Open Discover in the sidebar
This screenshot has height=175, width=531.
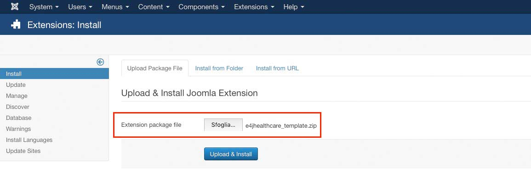17,107
